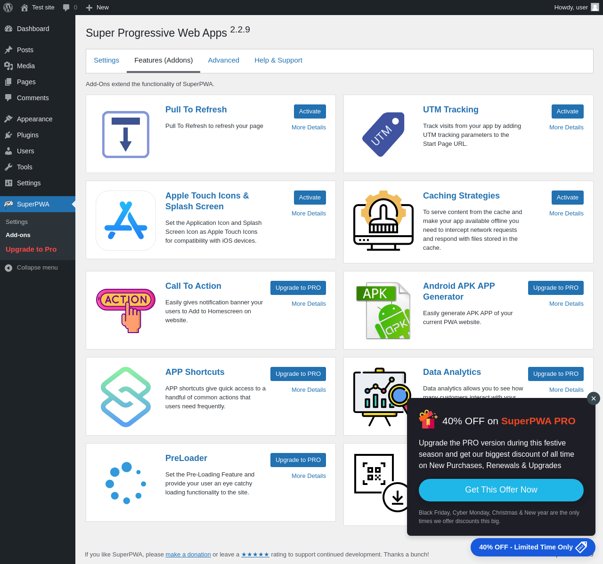Click the Call To Action hand icon

[126, 311]
